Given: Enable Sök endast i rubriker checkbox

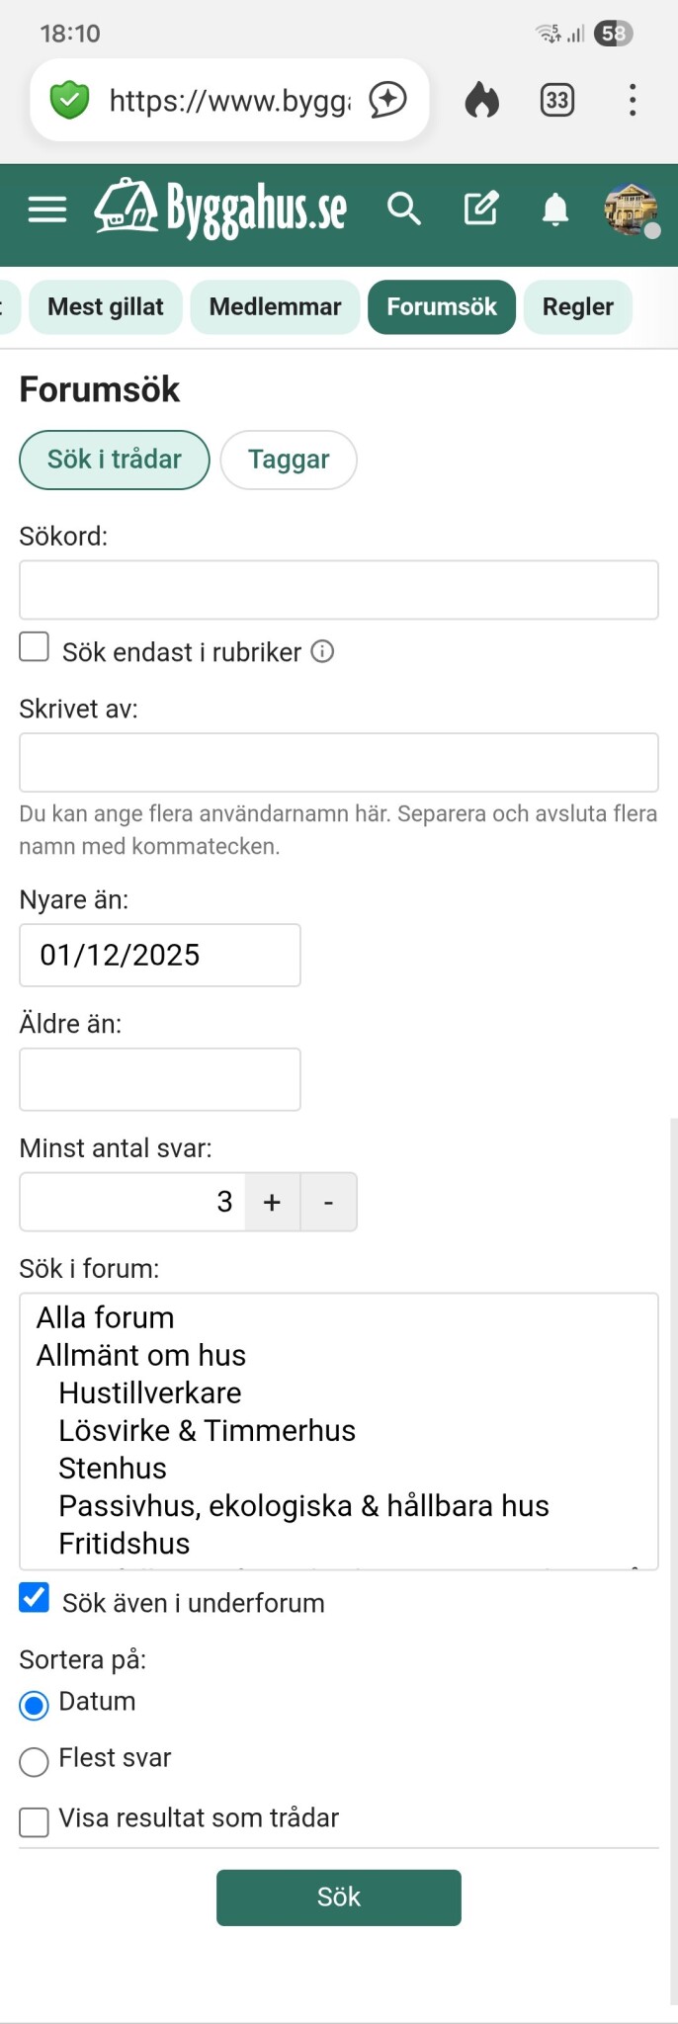Looking at the screenshot, I should pos(35,647).
